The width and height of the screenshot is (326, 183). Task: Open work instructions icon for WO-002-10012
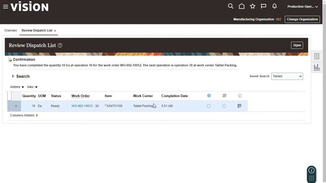[x=239, y=106]
